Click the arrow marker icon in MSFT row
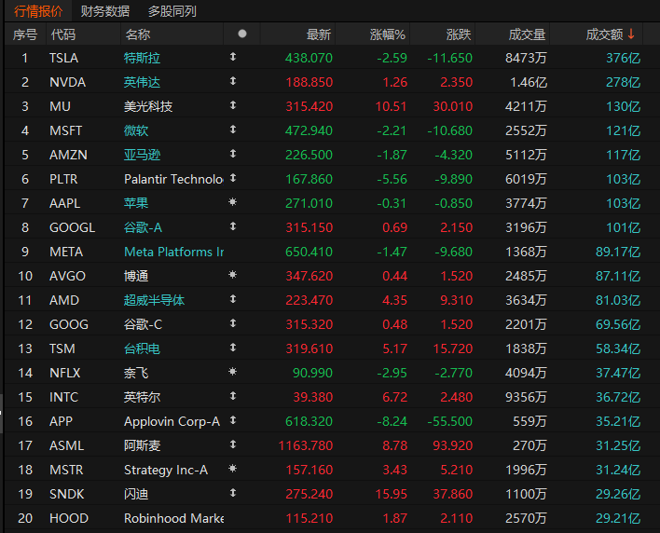The width and height of the screenshot is (660, 533). click(233, 130)
